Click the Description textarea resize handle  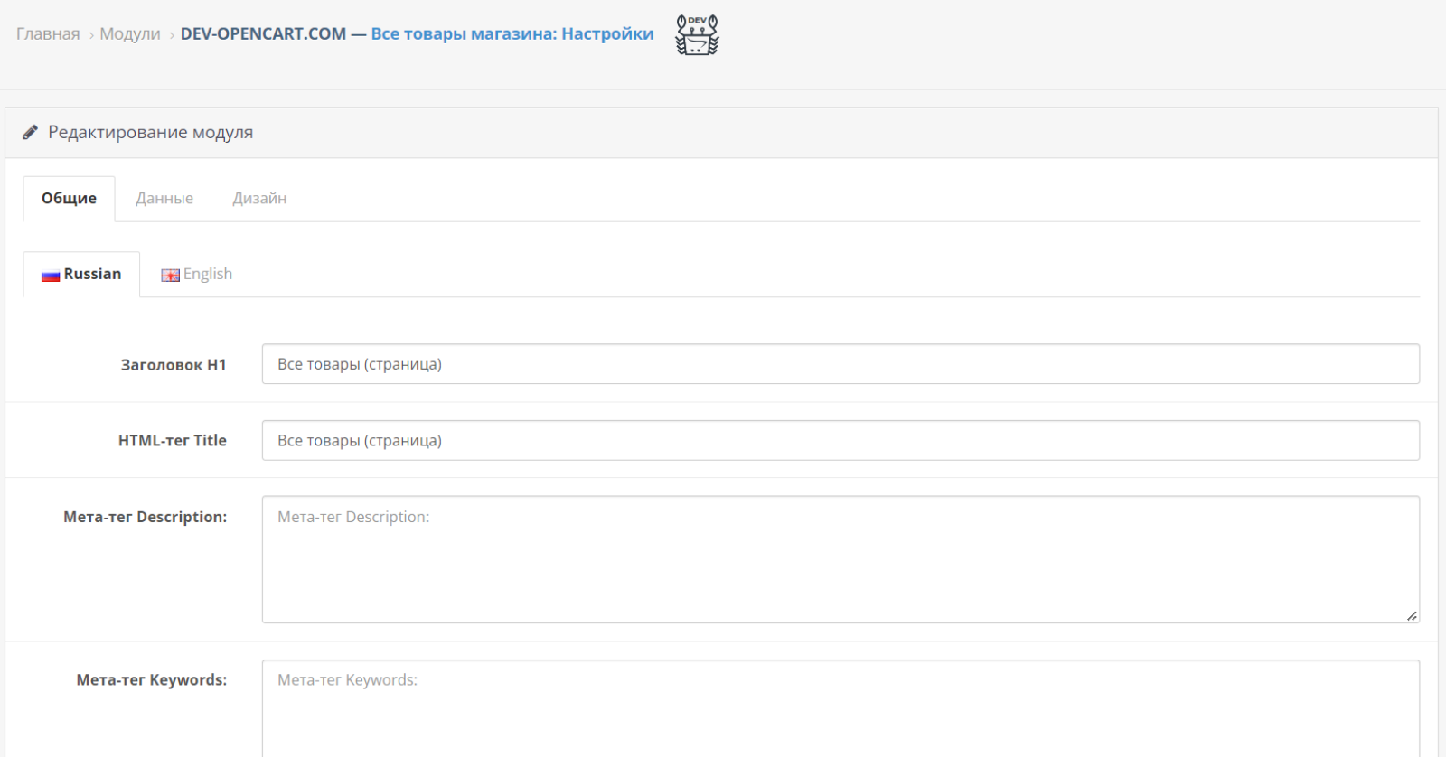click(x=1412, y=616)
